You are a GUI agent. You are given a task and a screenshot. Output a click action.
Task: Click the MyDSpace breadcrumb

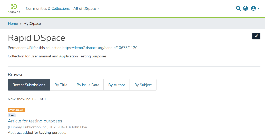(x=32, y=24)
